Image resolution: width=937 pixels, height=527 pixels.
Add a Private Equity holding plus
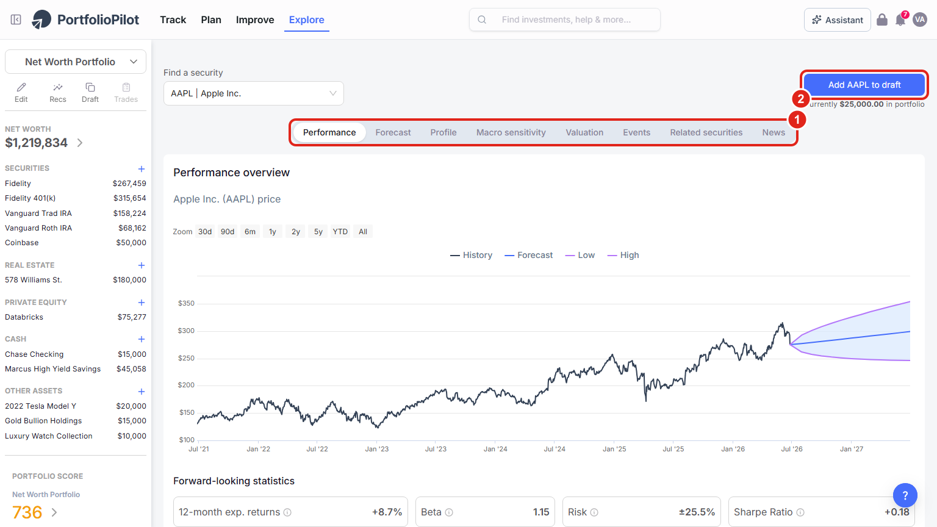[142, 303]
